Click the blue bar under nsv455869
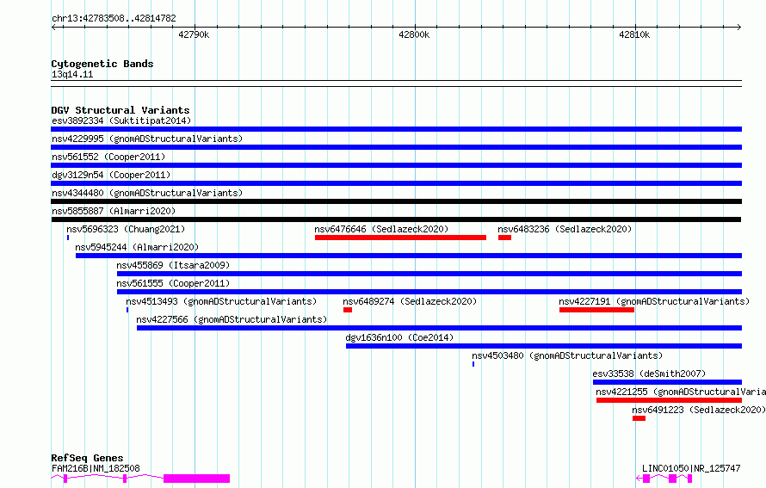Image resolution: width=766 pixels, height=488 pixels. pos(429,274)
